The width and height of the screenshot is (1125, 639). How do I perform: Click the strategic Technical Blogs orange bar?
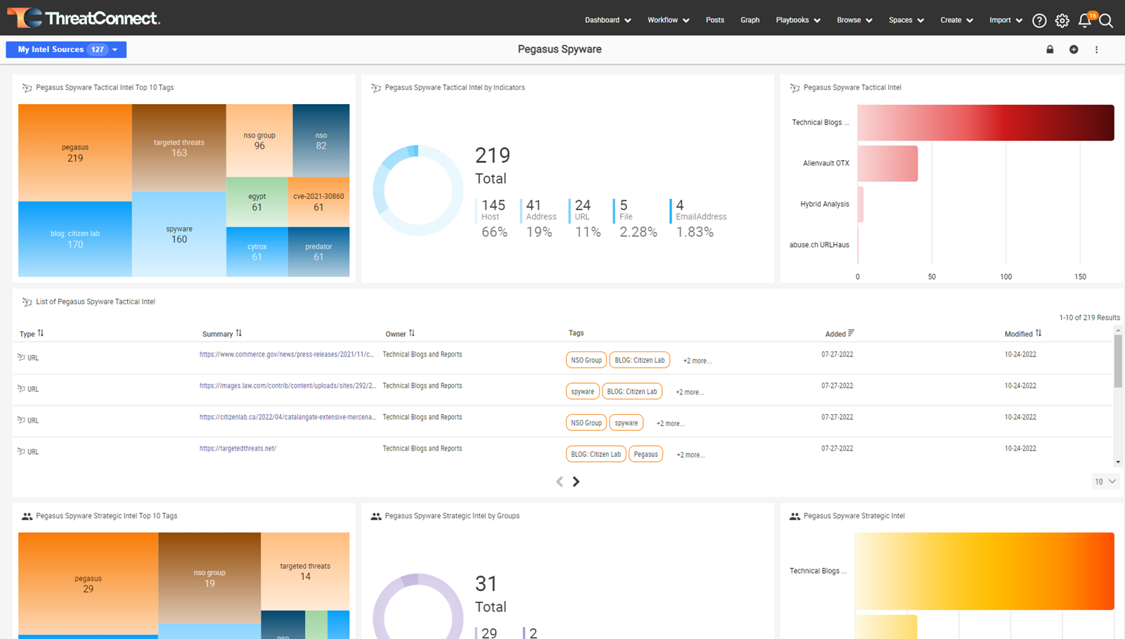tap(984, 571)
